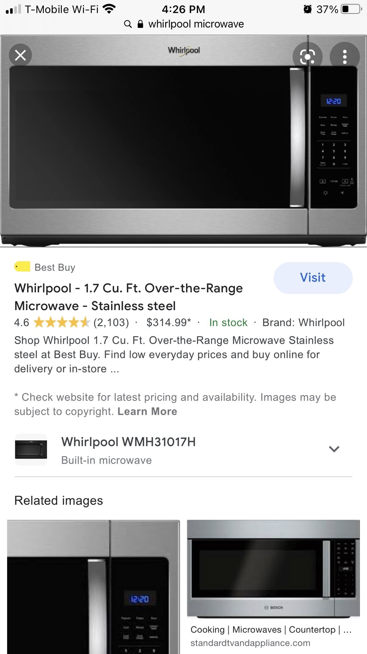Open Google Lens search icon
This screenshot has width=367, height=654.
308,57
